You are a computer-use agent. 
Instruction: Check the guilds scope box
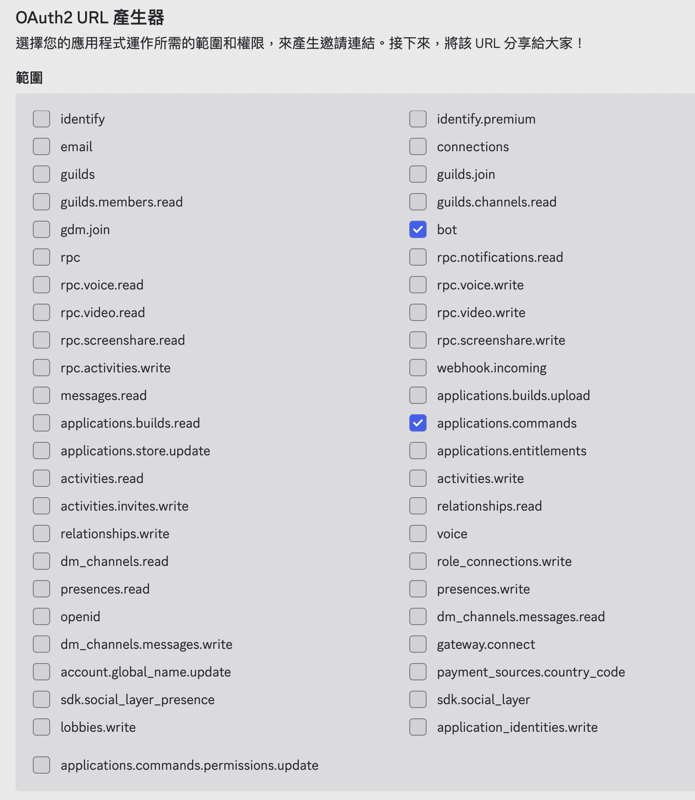tap(41, 175)
